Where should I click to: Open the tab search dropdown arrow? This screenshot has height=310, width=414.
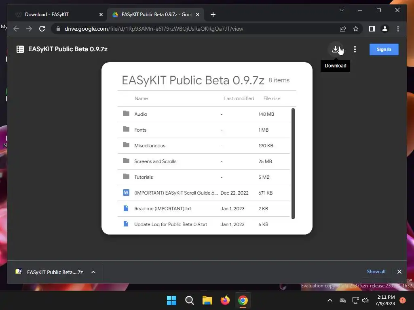341,10
